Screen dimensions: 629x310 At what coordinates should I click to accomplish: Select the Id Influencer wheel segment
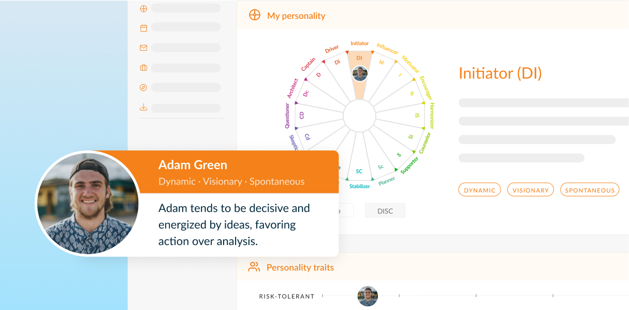click(382, 63)
